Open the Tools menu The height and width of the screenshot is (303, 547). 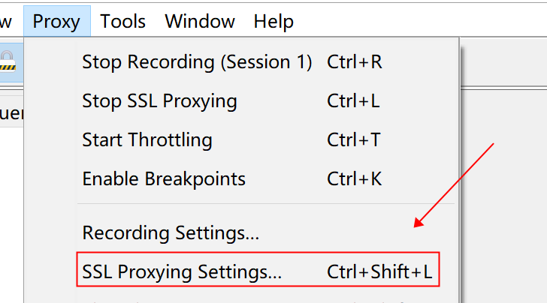[x=123, y=21]
